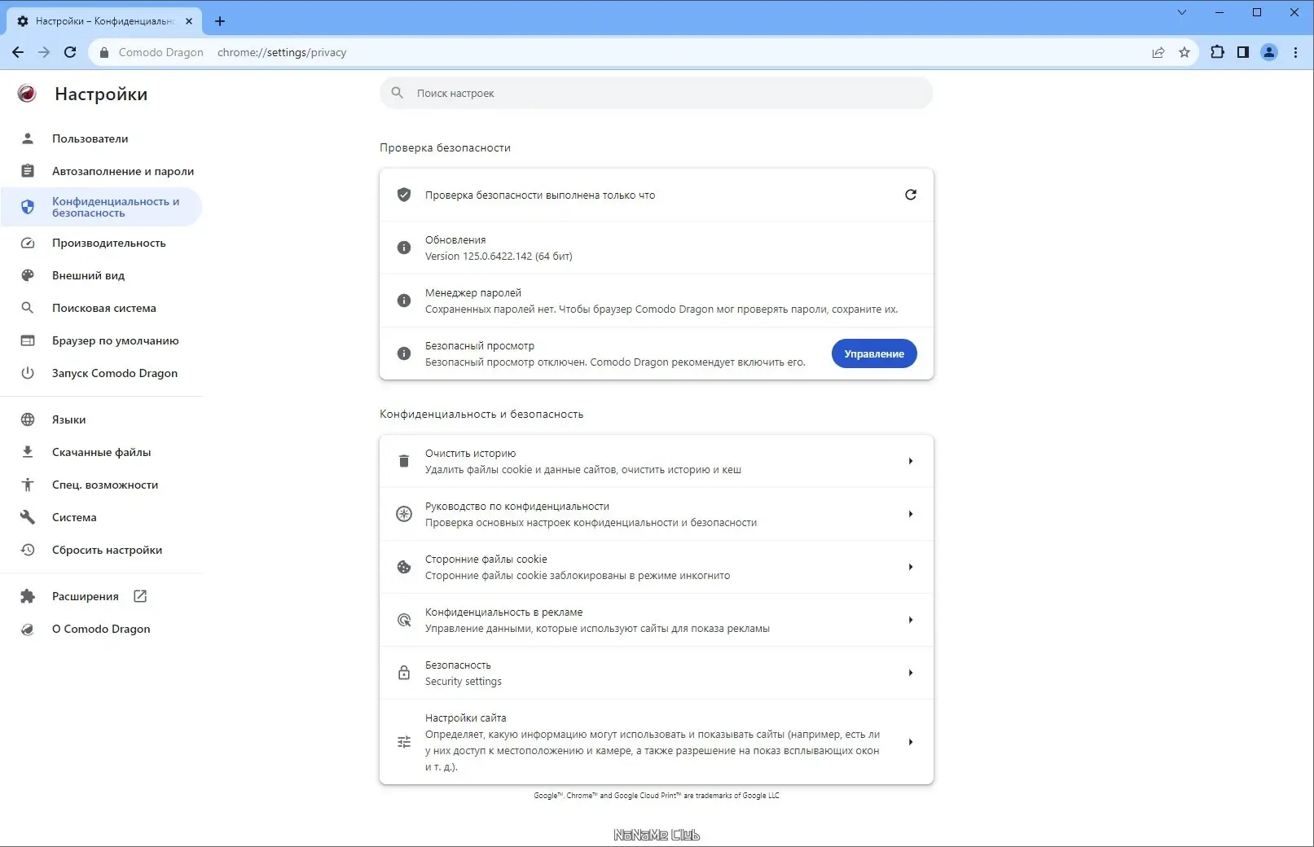The width and height of the screenshot is (1314, 847).
Task: Open Производительность settings
Action: click(x=101, y=243)
